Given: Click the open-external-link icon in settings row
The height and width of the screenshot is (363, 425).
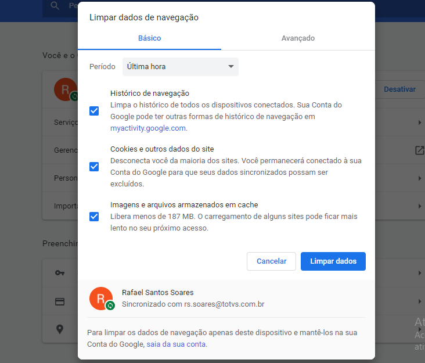Looking at the screenshot, I should pos(420,150).
